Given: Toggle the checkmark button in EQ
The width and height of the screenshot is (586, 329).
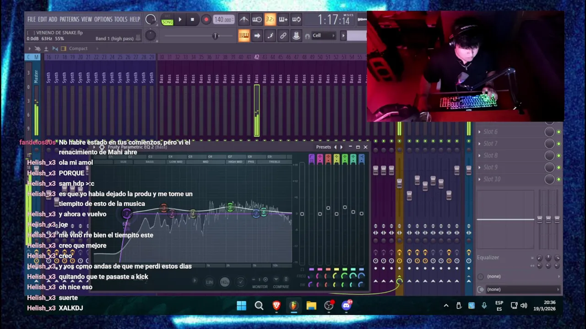Looking at the screenshot, I should (240, 282).
